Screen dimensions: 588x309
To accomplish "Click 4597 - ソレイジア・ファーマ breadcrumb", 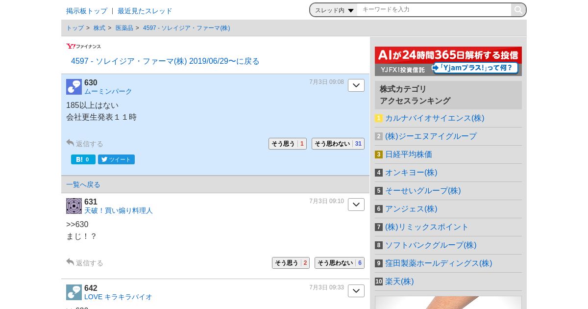I will 186,28.
